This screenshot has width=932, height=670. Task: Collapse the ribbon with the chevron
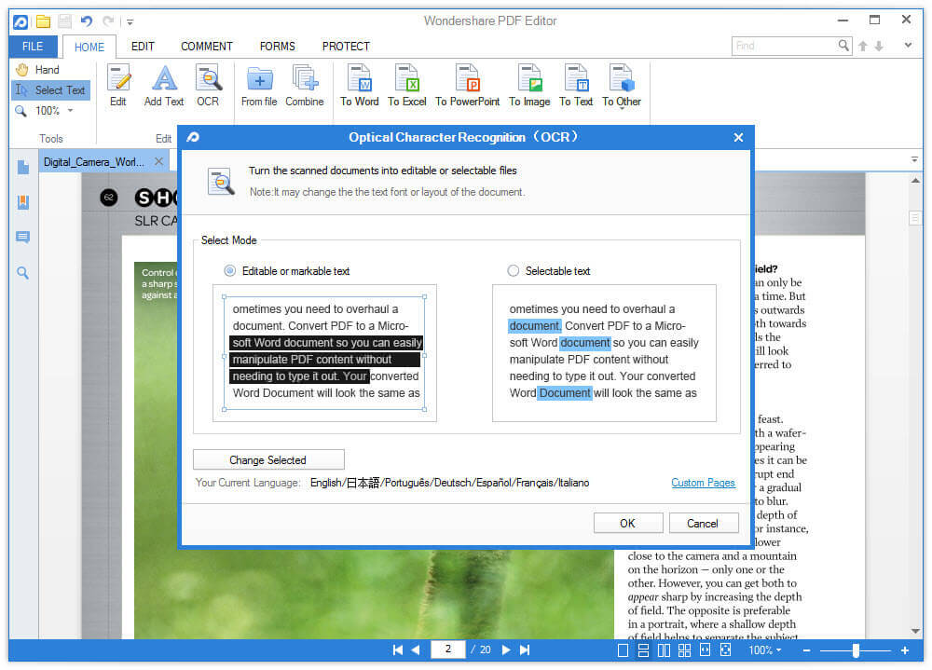pyautogui.click(x=908, y=45)
